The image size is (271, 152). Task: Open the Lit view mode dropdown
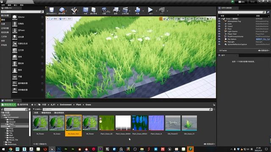(63, 19)
